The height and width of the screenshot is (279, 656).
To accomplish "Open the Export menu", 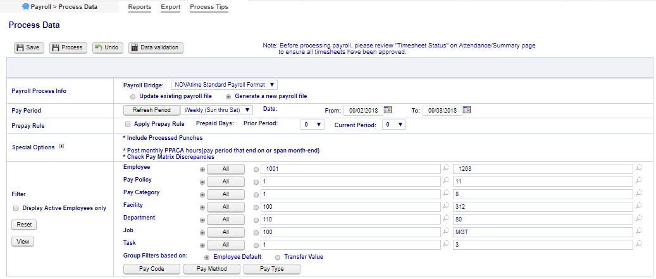I will 171,7.
